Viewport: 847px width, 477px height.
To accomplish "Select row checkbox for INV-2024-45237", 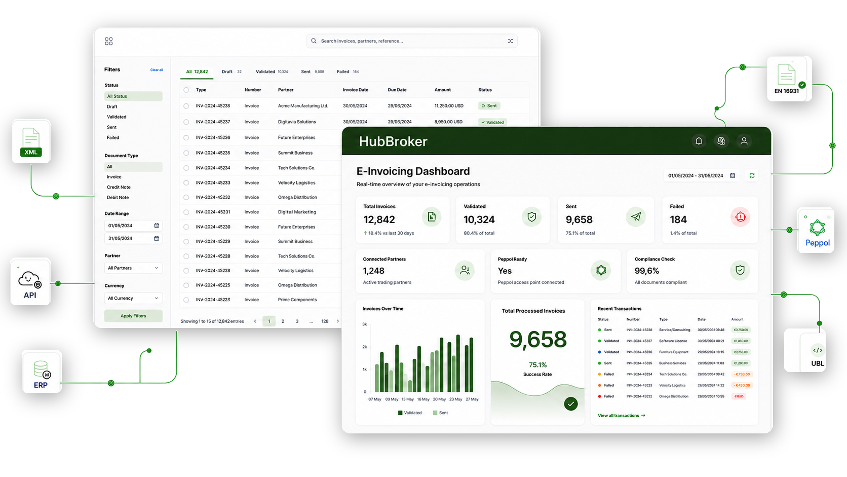I will pyautogui.click(x=186, y=122).
